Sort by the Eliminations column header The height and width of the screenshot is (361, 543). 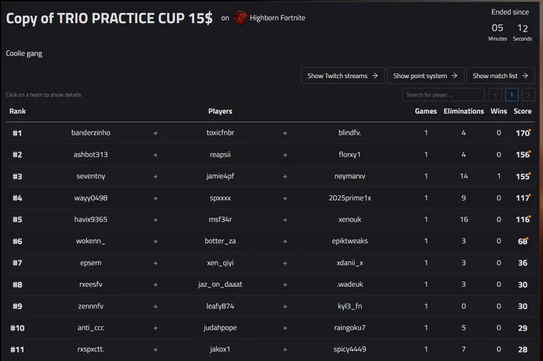pyautogui.click(x=464, y=112)
